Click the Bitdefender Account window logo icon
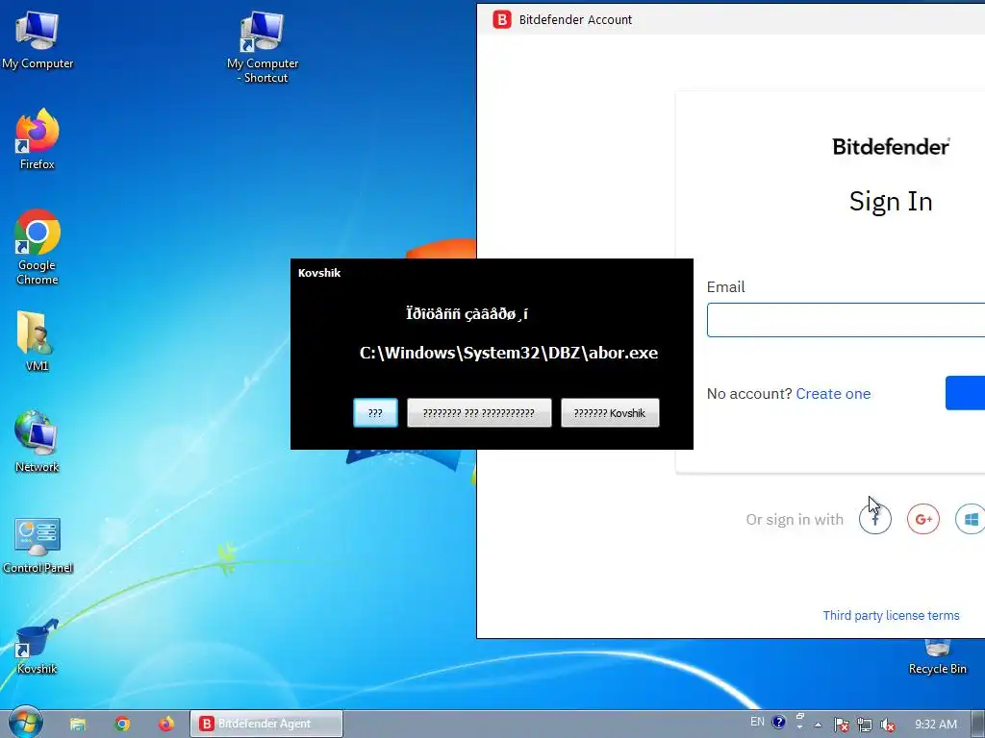The width and height of the screenshot is (985, 738). pos(501,19)
